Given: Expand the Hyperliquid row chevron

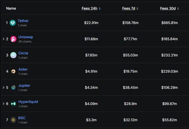Looking at the screenshot, I should pos(3,104).
